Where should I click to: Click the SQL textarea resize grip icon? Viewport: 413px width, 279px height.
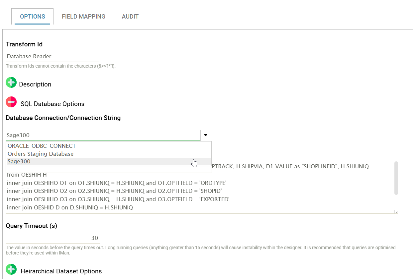396,212
